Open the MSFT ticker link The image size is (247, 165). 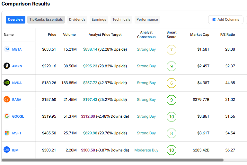pos(17,133)
